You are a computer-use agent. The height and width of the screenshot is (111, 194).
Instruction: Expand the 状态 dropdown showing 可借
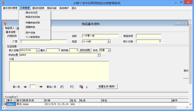pyautogui.click(x=109, y=50)
